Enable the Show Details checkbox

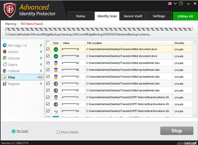coord(58,132)
